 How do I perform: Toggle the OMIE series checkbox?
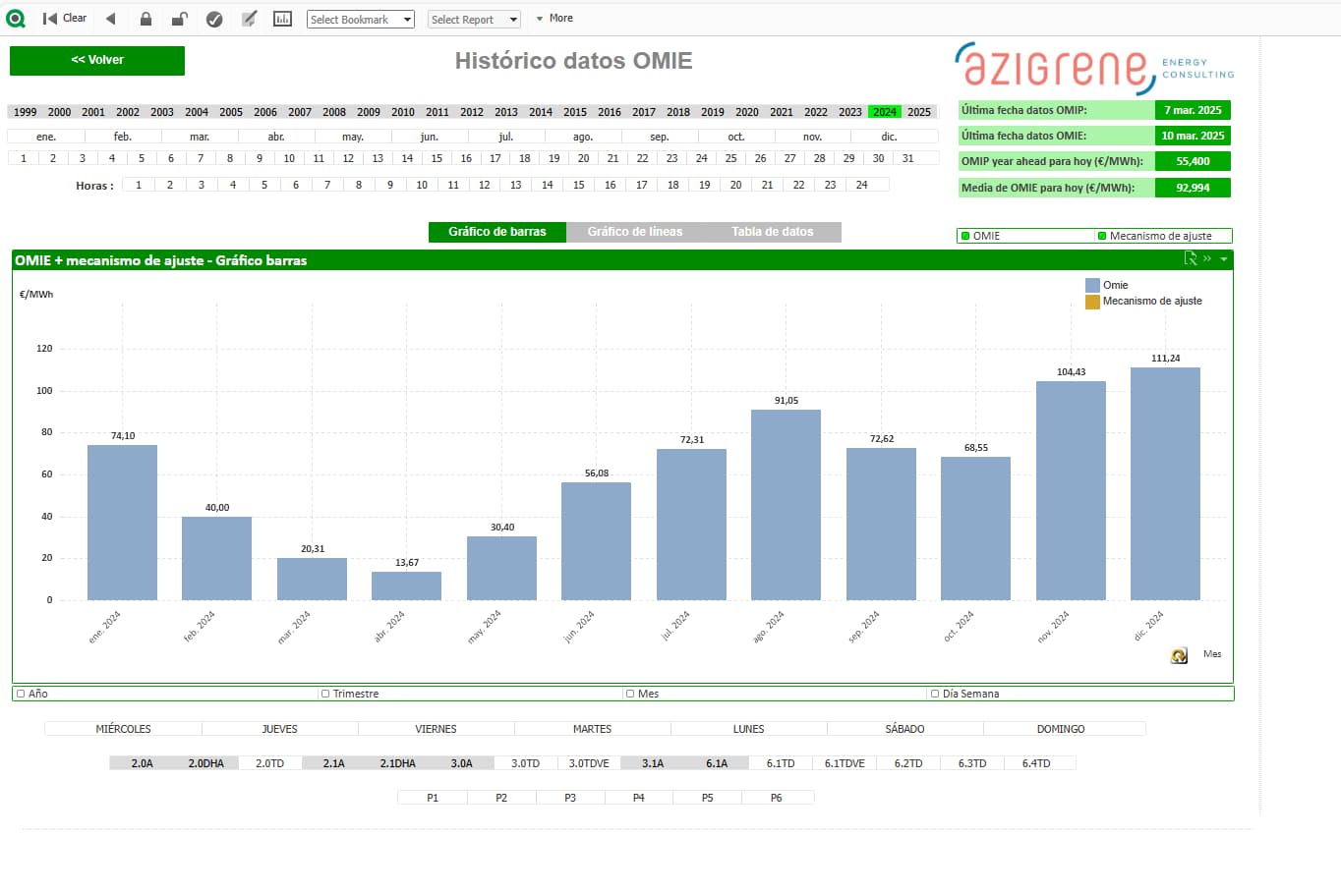965,236
